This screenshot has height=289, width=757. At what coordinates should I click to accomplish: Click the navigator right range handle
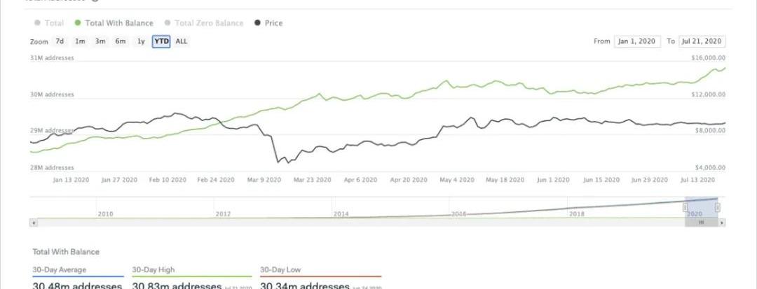pos(718,207)
